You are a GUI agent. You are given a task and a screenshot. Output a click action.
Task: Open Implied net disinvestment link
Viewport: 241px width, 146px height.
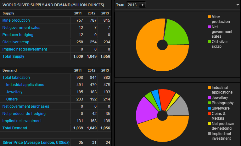(x=25, y=49)
